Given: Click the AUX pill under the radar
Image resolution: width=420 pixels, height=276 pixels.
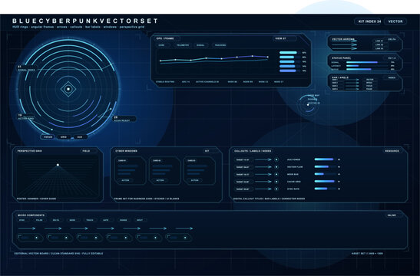Looking at the screenshot, I should point(80,137).
